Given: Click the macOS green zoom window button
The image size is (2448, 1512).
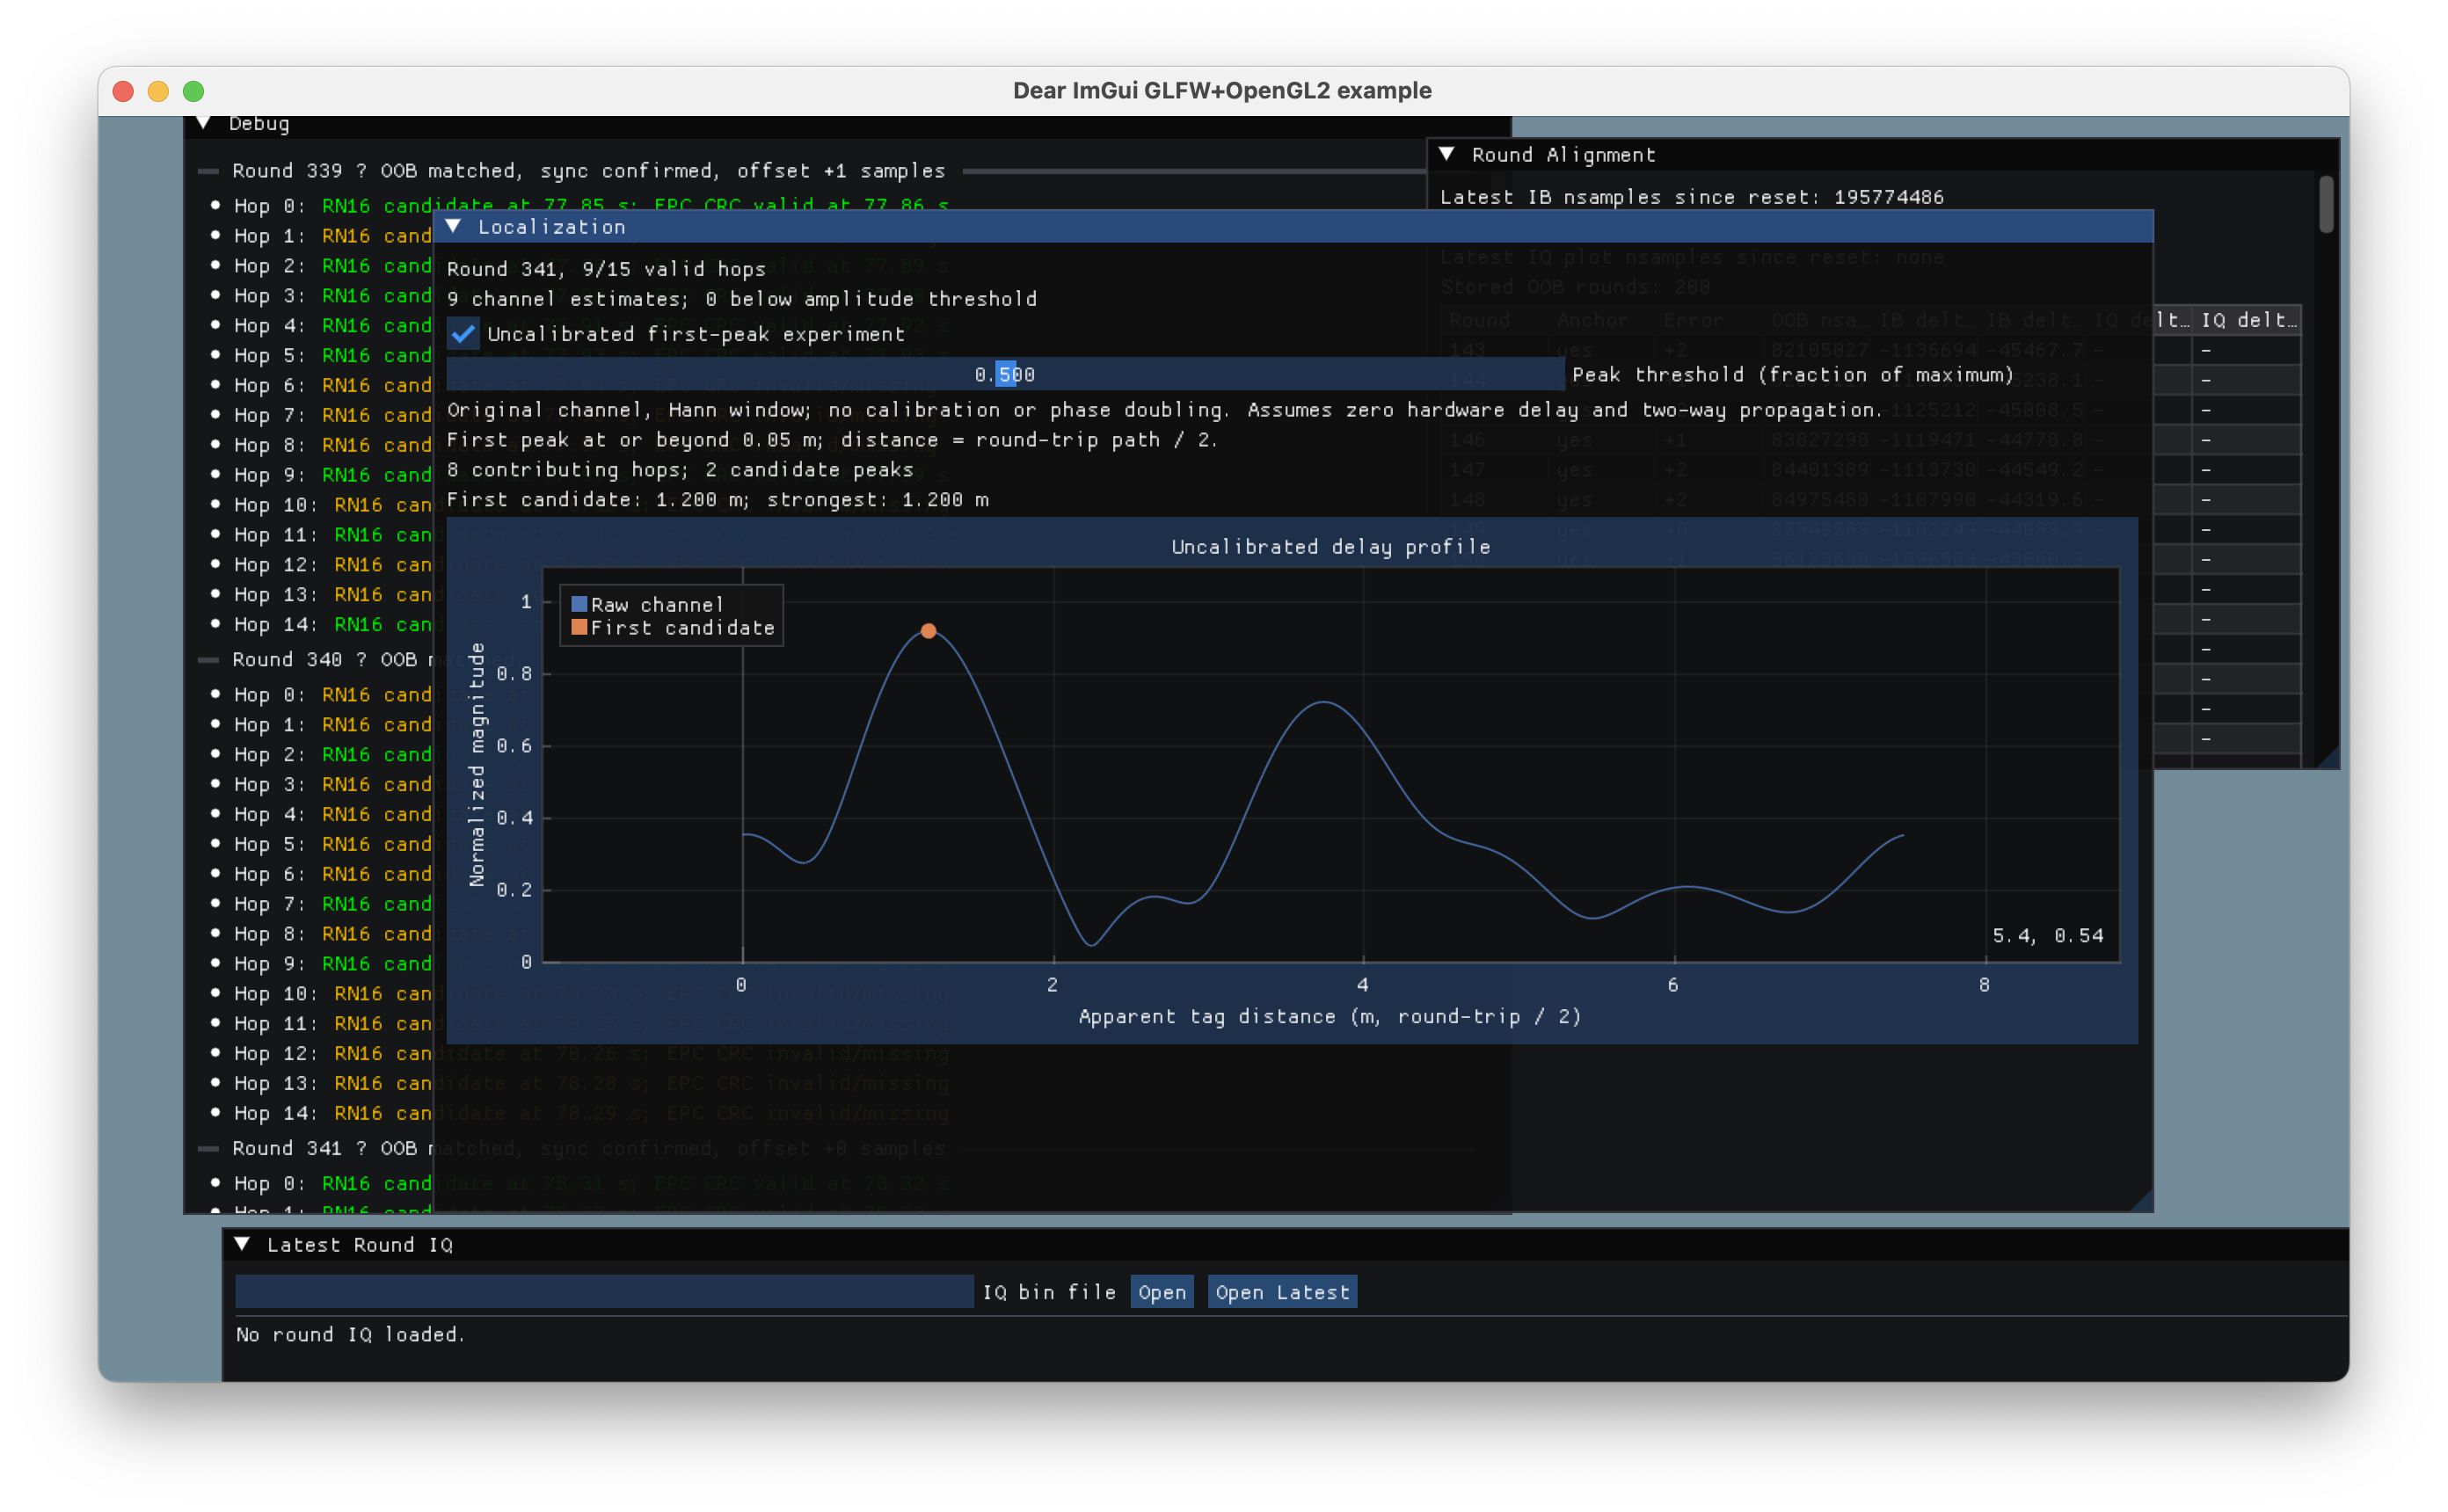Looking at the screenshot, I should [x=194, y=91].
